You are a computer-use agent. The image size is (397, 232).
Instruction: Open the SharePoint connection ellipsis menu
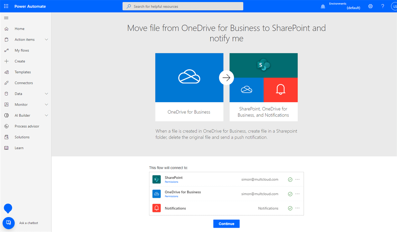[x=297, y=179]
